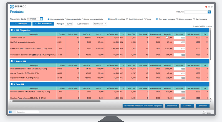
Task: Collapse the '3. Sem MP' section
Action: tap(12, 84)
